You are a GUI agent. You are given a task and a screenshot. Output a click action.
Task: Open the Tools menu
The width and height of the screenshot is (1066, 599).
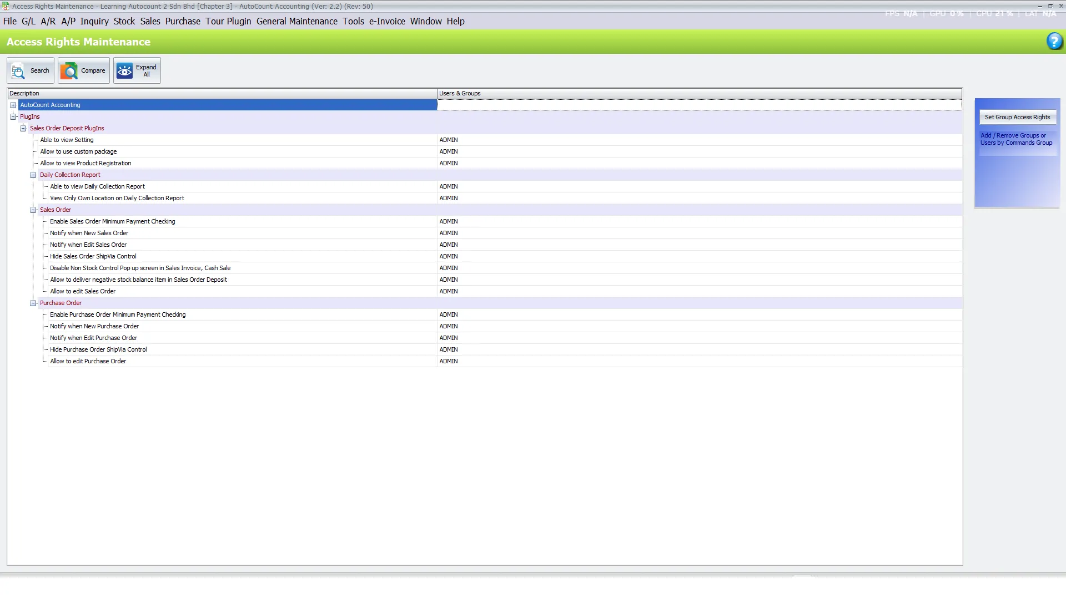coord(353,21)
